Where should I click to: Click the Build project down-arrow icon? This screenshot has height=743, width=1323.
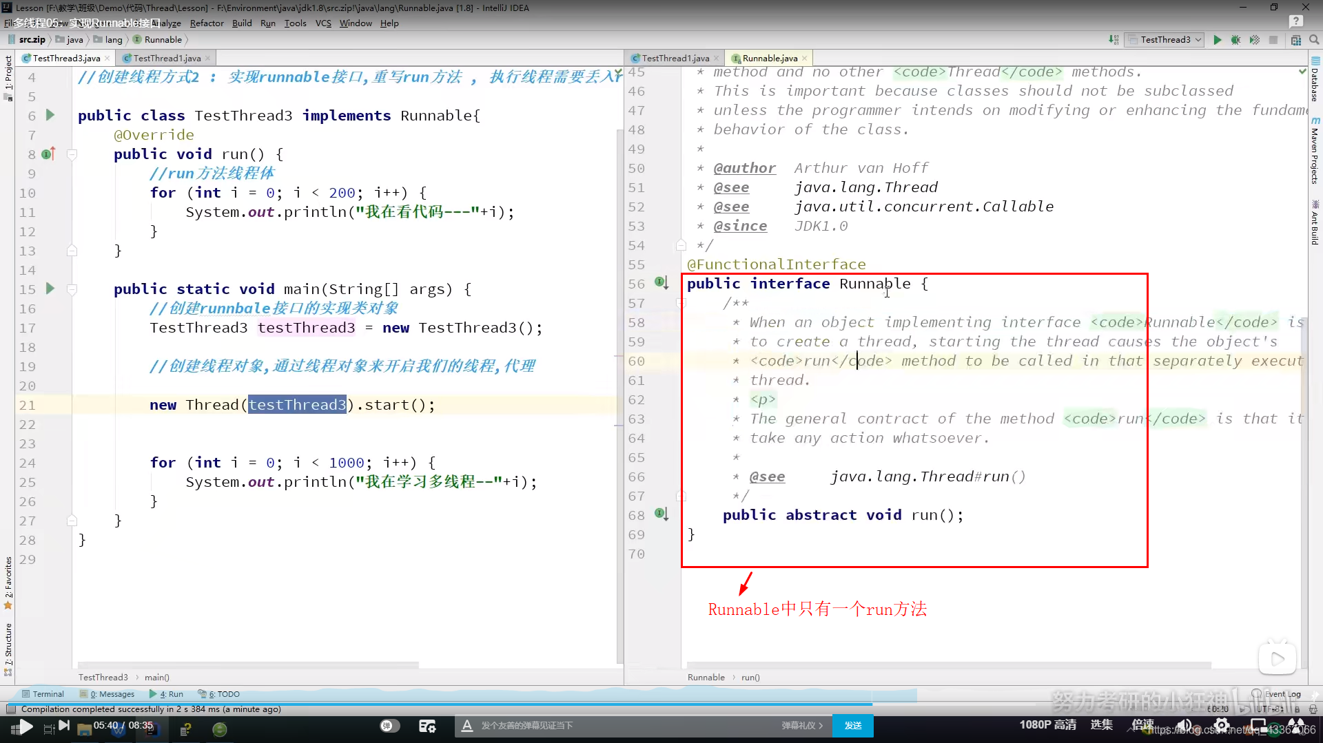point(1114,40)
